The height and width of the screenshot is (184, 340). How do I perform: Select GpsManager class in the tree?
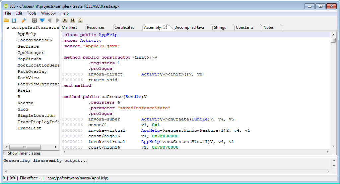point(31,53)
